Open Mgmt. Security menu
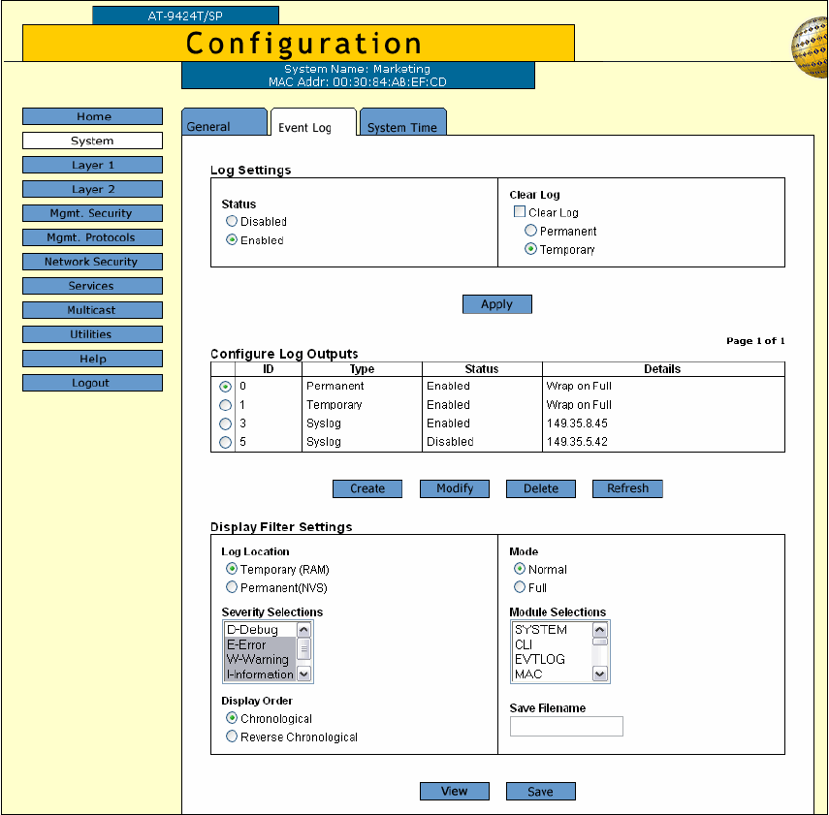This screenshot has width=829, height=815. point(92,213)
